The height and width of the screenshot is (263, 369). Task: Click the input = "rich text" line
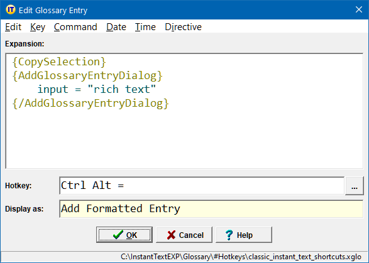[97, 89]
